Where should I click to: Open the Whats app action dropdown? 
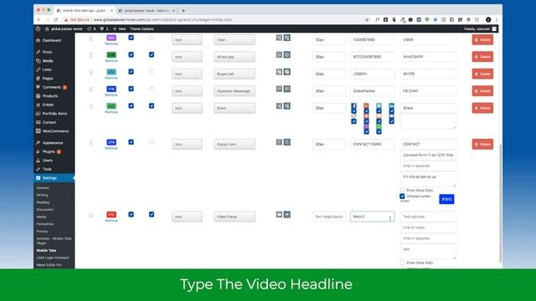point(234,57)
